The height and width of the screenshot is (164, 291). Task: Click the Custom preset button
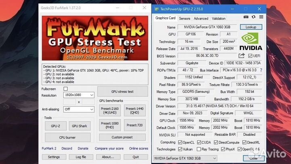point(122,137)
